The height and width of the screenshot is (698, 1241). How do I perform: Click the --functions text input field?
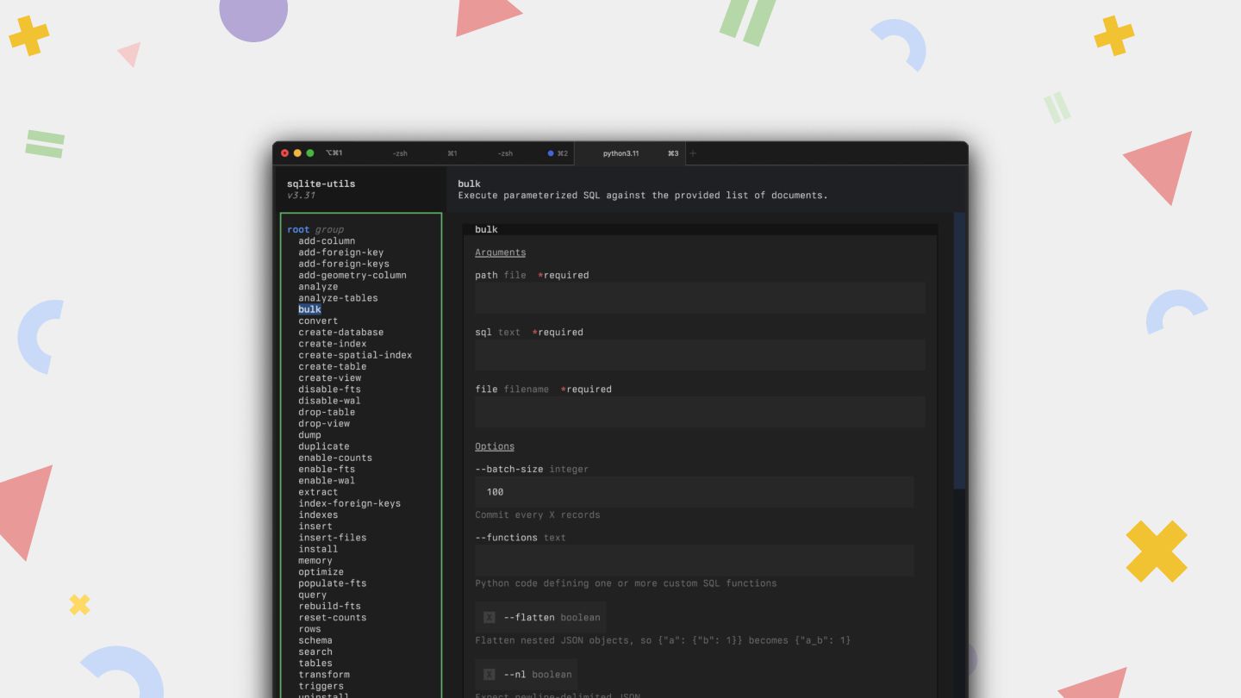click(x=694, y=560)
